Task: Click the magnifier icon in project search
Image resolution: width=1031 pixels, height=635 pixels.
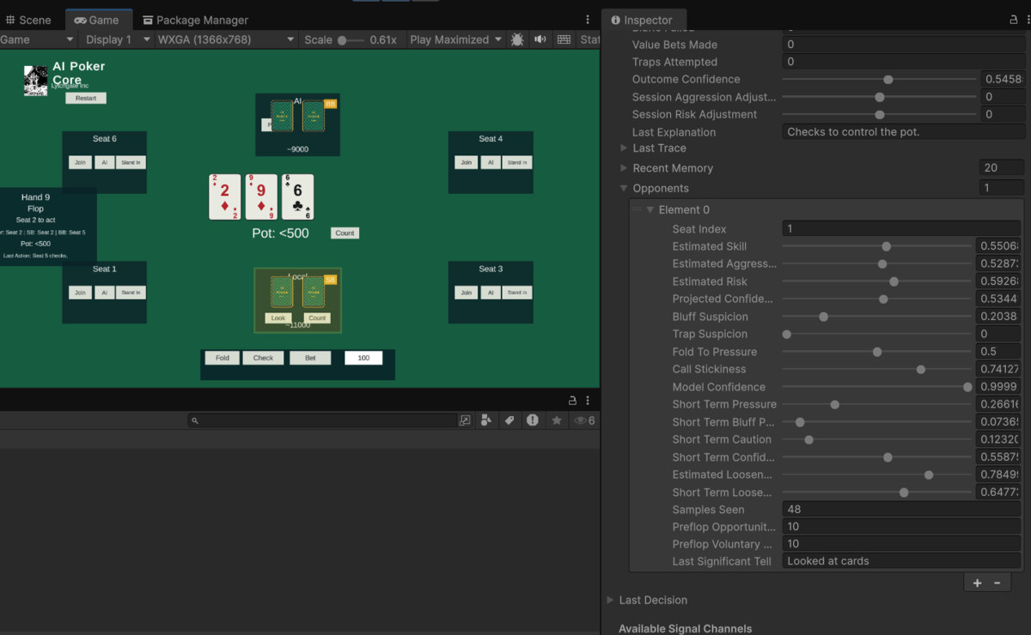Action: click(195, 420)
